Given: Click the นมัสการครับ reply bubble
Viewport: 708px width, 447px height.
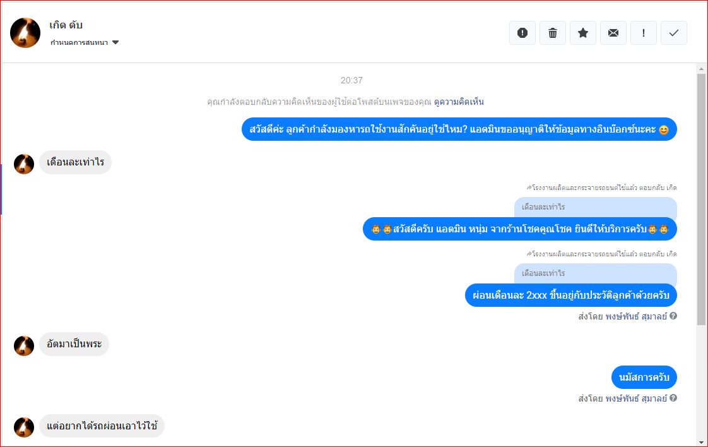Looking at the screenshot, I should point(644,377).
